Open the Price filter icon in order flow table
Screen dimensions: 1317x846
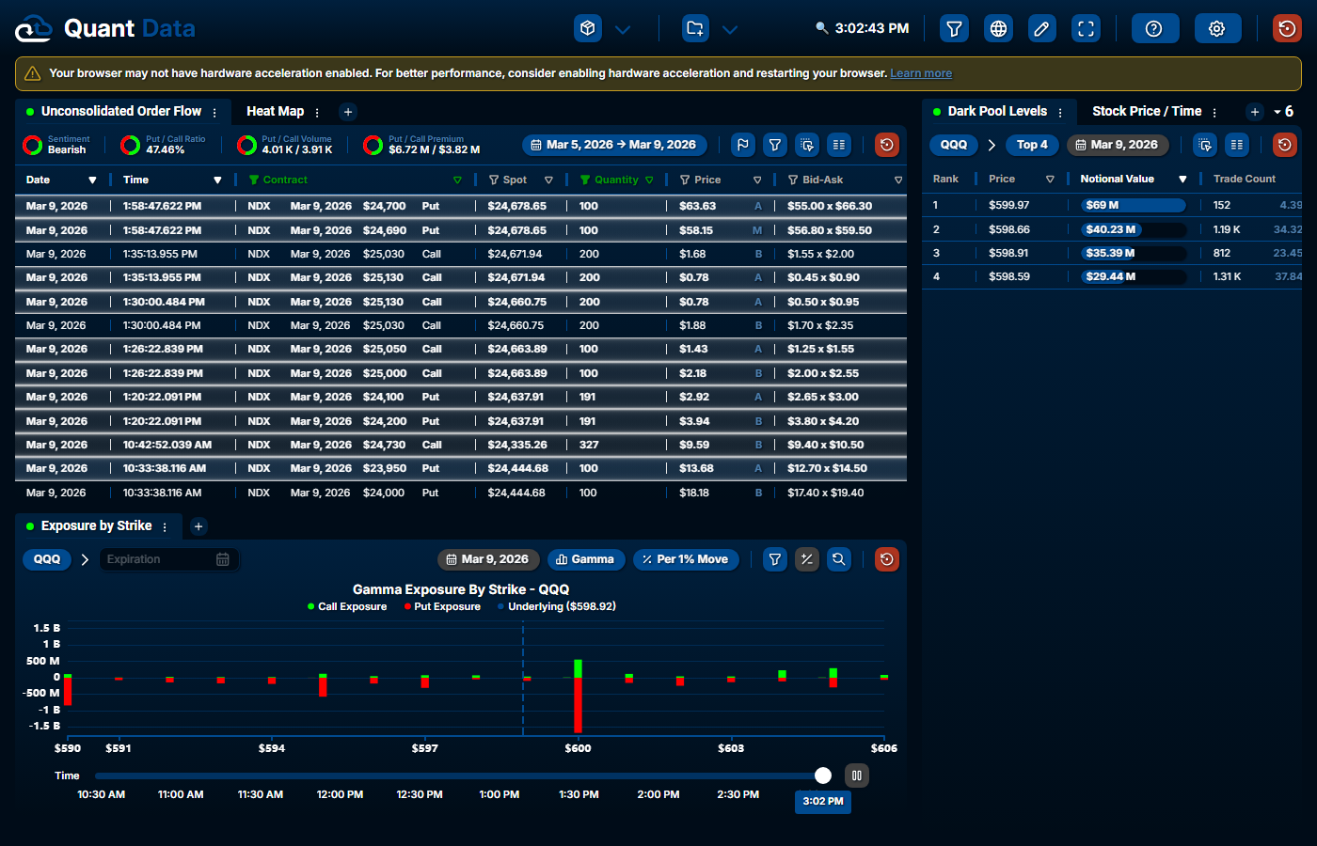[685, 180]
